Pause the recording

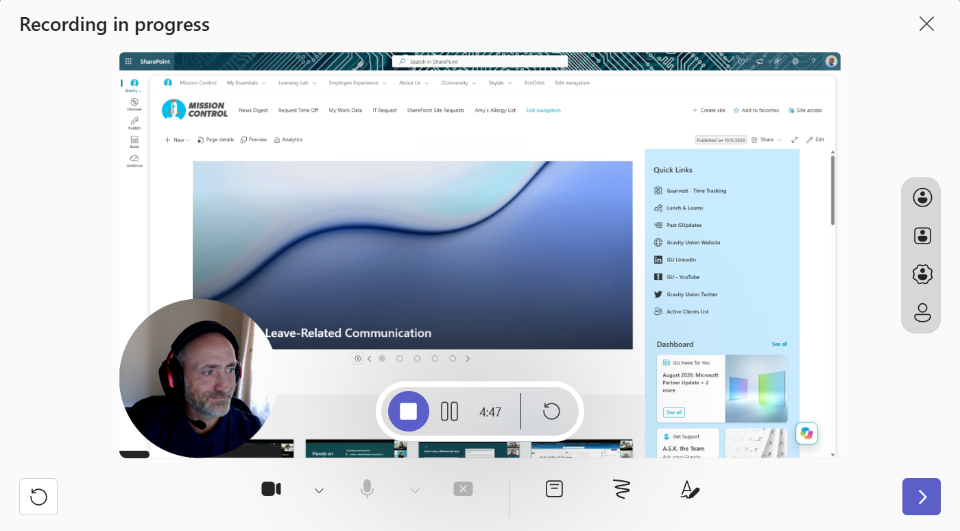click(449, 411)
